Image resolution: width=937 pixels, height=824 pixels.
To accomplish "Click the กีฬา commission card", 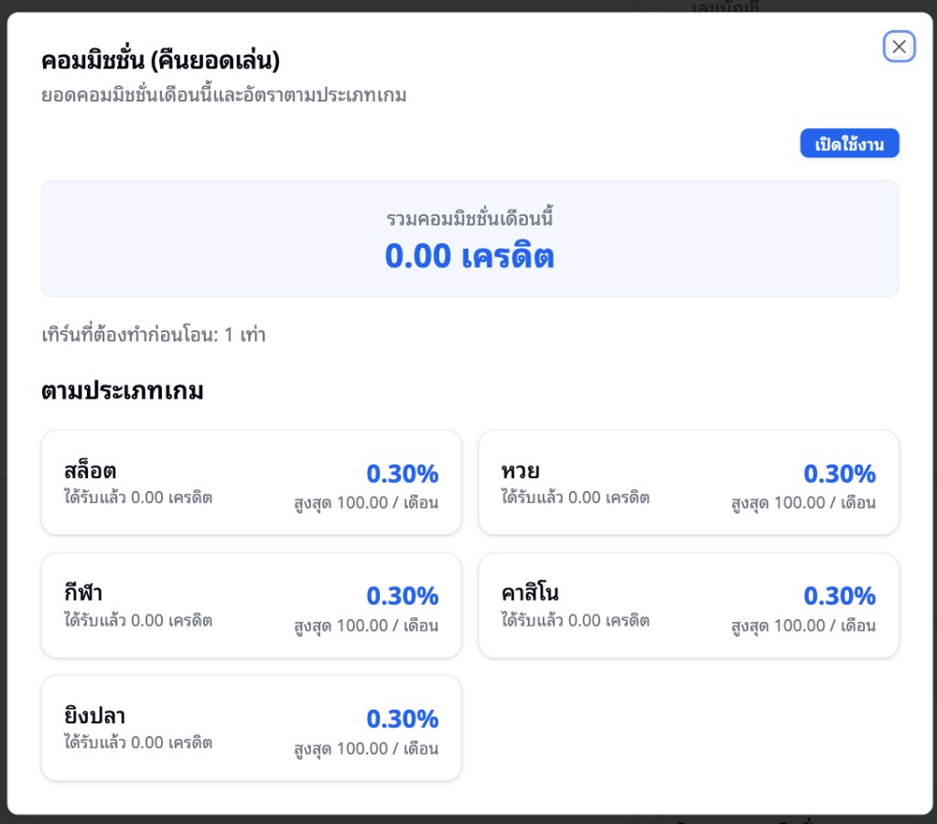I will pyautogui.click(x=252, y=605).
